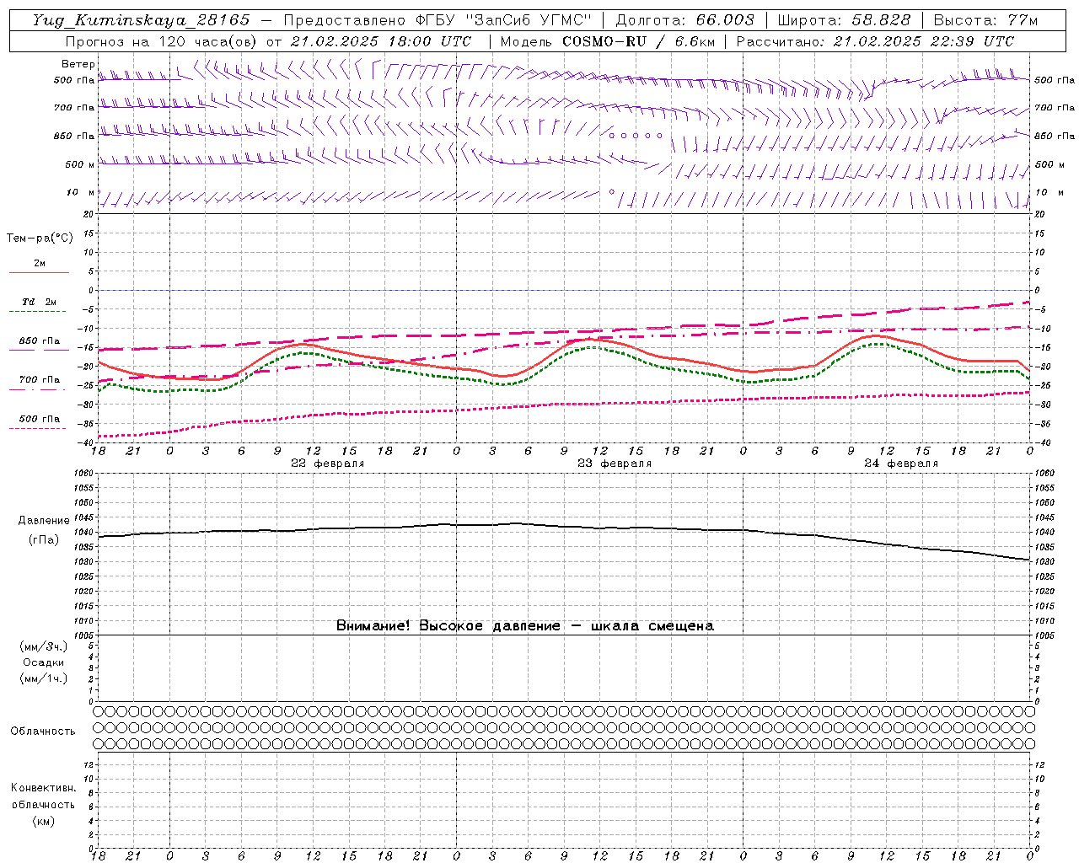The height and width of the screenshot is (863, 1079).
Task: Click the 'Осадки' precipitation label
Action: pos(44,662)
